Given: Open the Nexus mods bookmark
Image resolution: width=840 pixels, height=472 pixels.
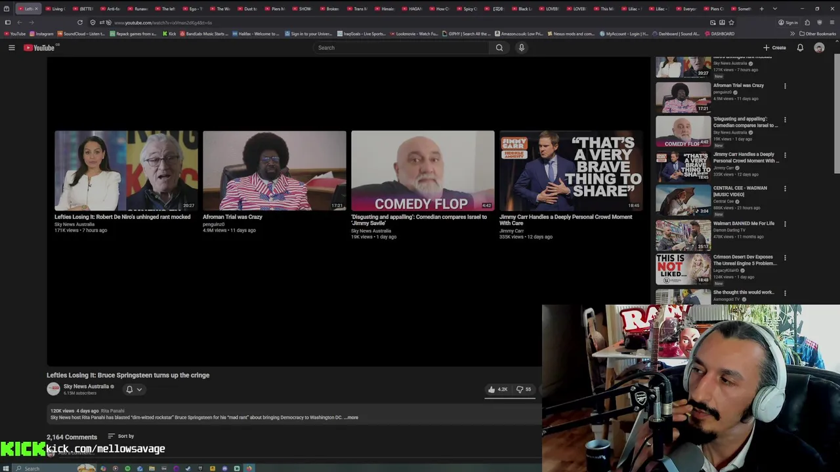Looking at the screenshot, I should [x=571, y=33].
